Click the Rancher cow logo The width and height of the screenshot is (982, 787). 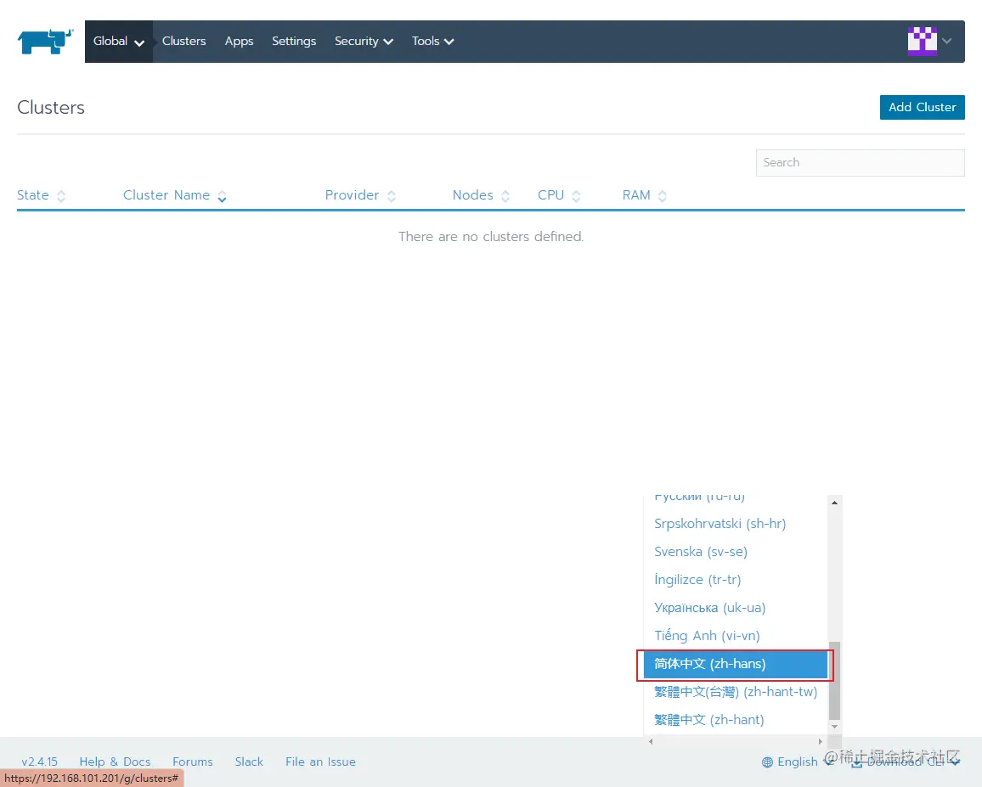(x=45, y=42)
